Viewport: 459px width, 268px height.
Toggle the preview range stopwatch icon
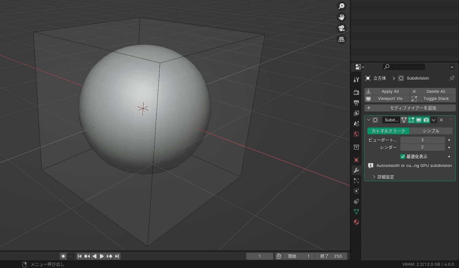click(x=279, y=256)
